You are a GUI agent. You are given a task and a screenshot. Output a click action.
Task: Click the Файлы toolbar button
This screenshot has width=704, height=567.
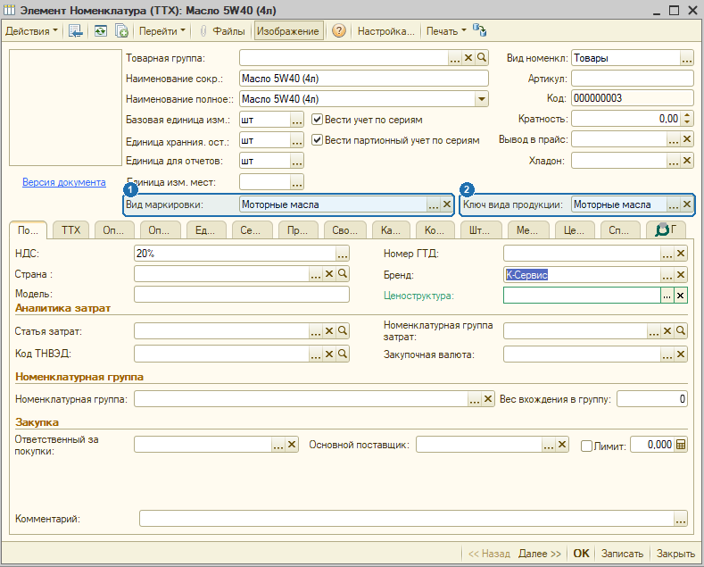coord(228,31)
